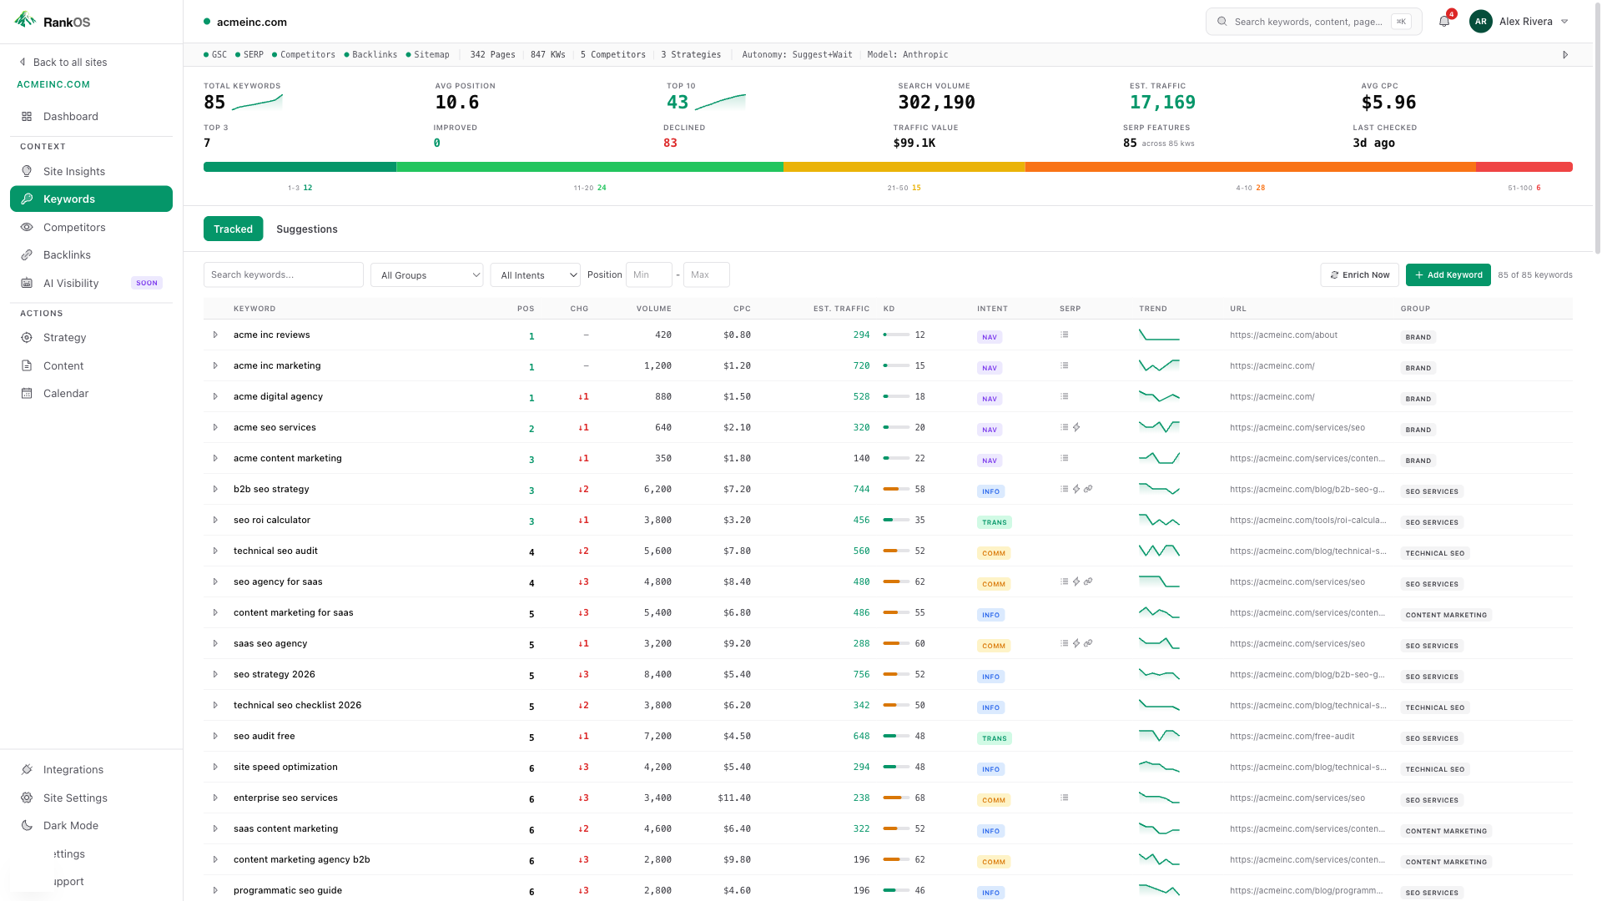Image resolution: width=1602 pixels, height=901 pixels.
Task: Open the Competitors section
Action: pos(74,227)
